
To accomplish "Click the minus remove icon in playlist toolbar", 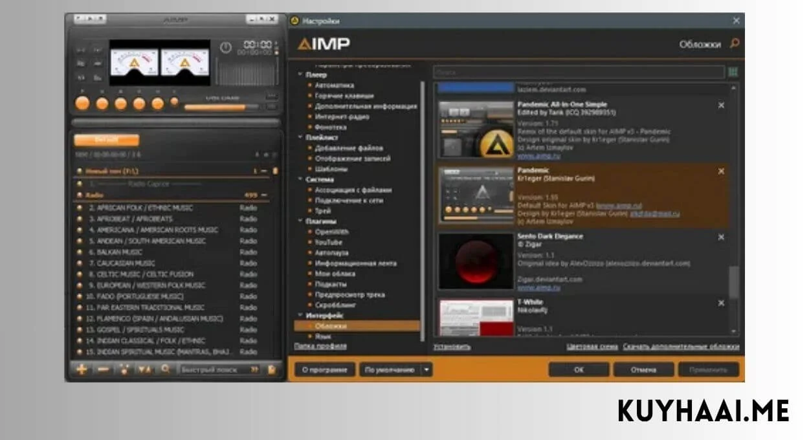I will pos(103,369).
